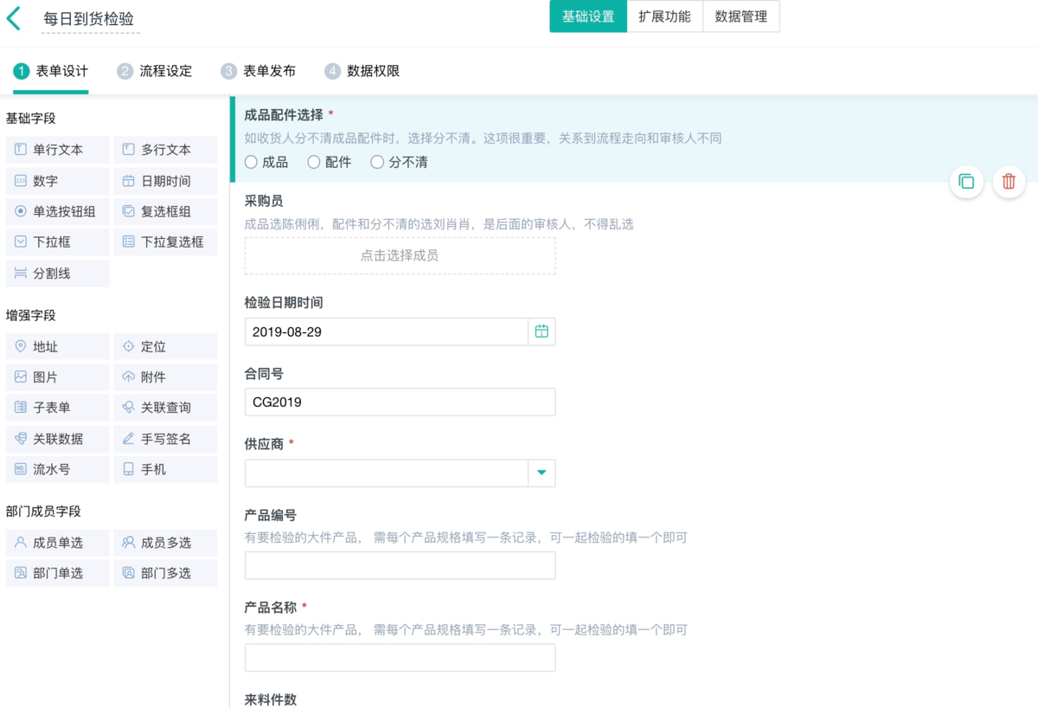Open the calendar picker icon
This screenshot has height=708, width=1038.
pyautogui.click(x=541, y=331)
